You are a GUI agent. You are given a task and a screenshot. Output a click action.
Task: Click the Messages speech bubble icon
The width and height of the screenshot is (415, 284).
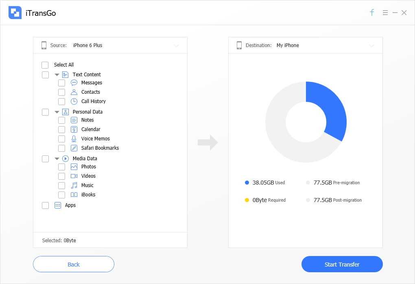[74, 83]
